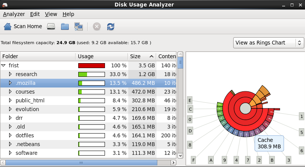Click the scan remote folder icon

click(x=79, y=26)
